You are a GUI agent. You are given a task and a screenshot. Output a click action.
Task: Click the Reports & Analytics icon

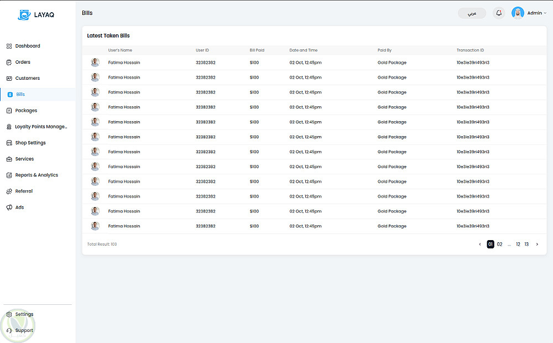9,175
